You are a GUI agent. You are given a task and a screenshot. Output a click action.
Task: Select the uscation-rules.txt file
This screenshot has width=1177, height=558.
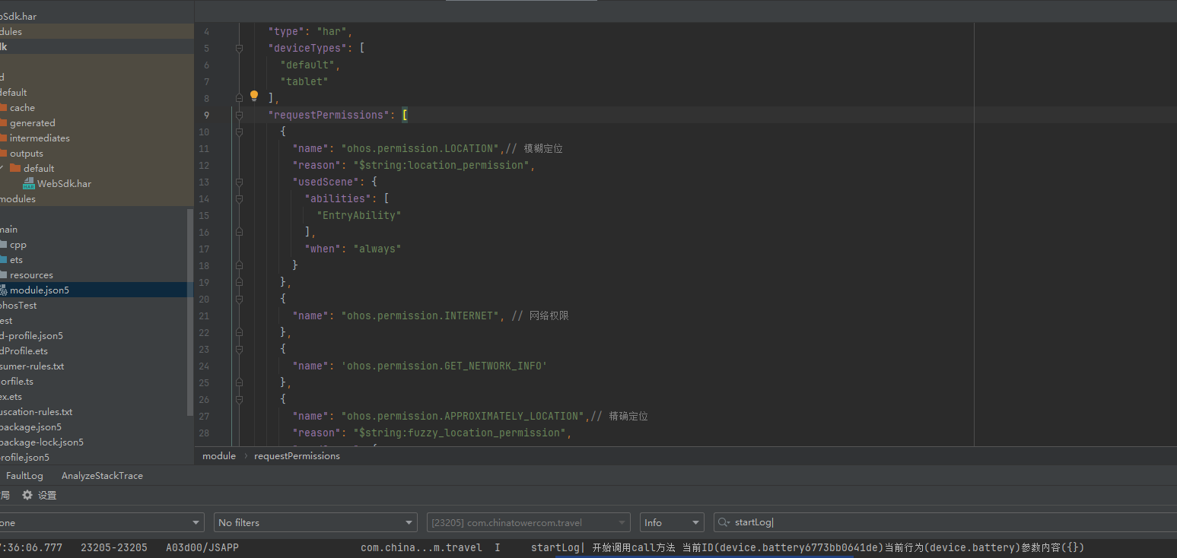coord(37,412)
